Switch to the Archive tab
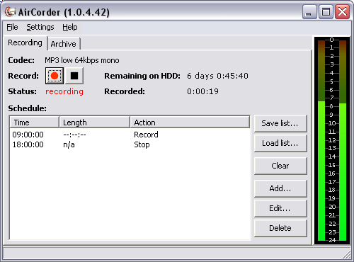The width and height of the screenshot is (354, 262). click(x=64, y=44)
